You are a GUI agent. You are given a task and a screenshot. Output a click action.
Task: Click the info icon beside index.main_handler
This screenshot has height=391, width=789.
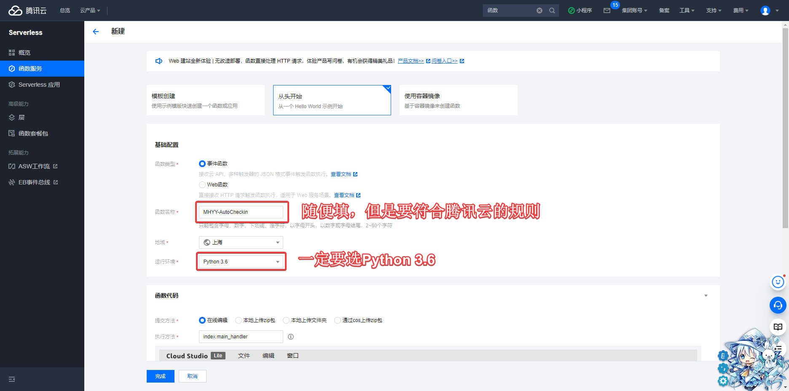click(291, 337)
